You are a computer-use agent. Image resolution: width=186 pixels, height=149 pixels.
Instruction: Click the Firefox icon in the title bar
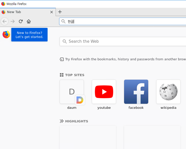pos(3,4)
